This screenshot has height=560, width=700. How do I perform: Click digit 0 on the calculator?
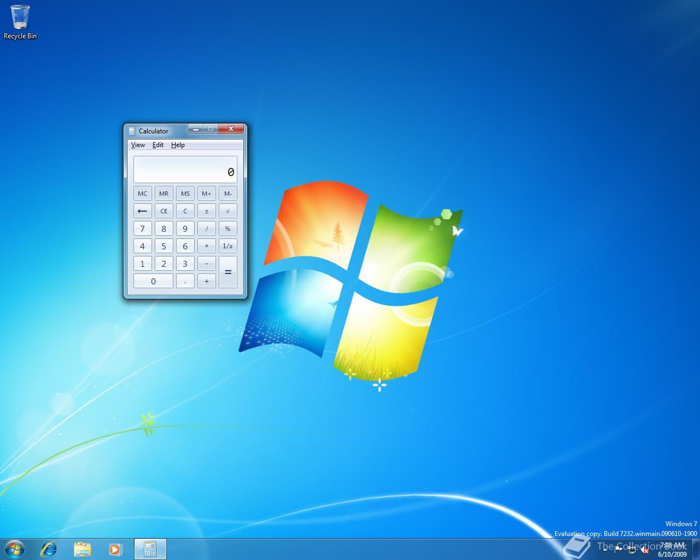[153, 281]
